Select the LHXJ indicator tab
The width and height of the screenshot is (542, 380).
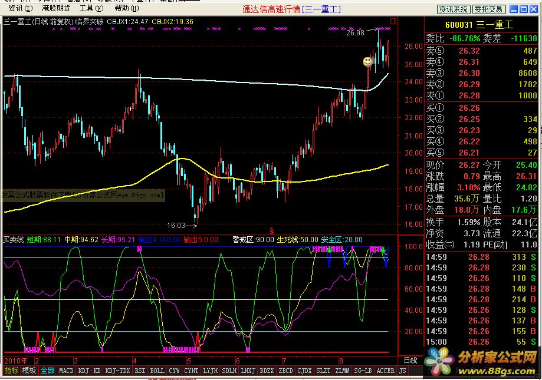pos(248,371)
